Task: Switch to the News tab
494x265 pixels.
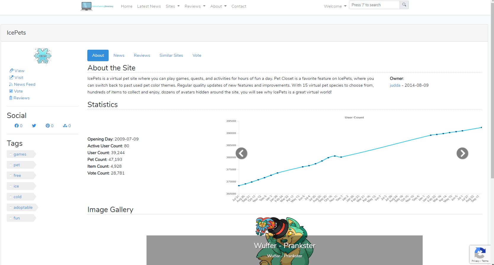Action: (119, 55)
